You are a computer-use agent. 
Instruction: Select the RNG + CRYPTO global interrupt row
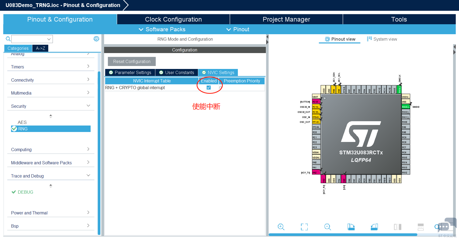coord(185,88)
